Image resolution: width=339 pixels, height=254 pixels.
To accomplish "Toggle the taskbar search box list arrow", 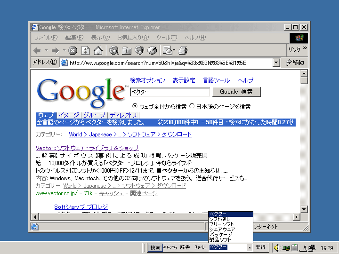I will pos(250,248).
